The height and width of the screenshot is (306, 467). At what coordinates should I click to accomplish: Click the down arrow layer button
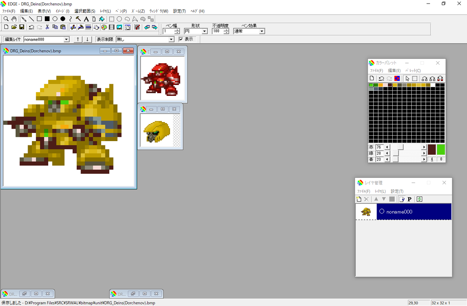88,39
